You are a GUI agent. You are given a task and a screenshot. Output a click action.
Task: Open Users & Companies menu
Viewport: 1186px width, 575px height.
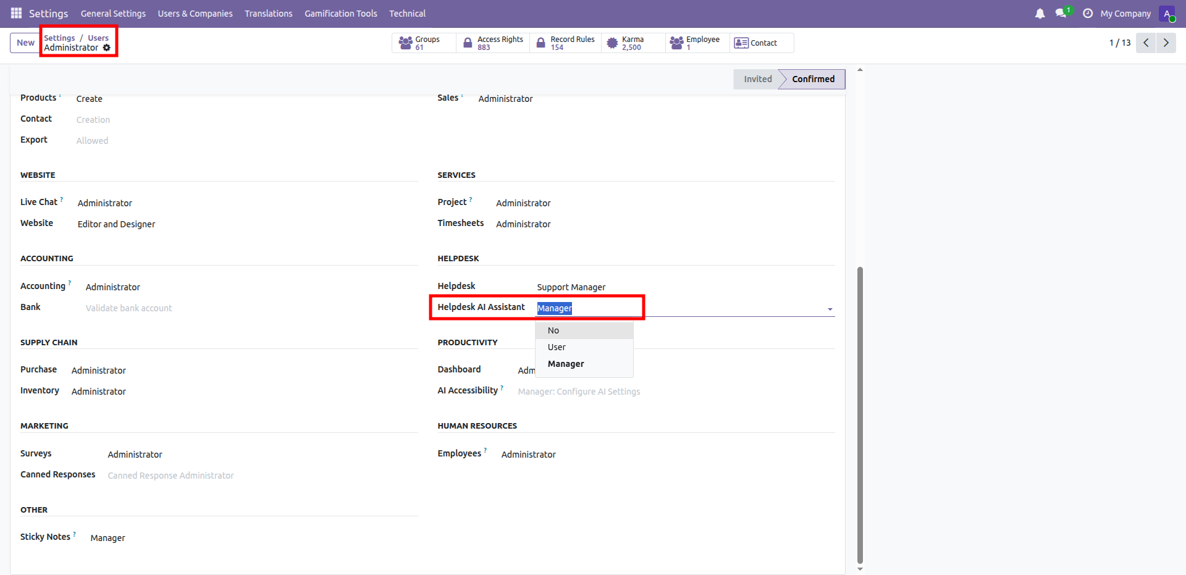coord(195,14)
